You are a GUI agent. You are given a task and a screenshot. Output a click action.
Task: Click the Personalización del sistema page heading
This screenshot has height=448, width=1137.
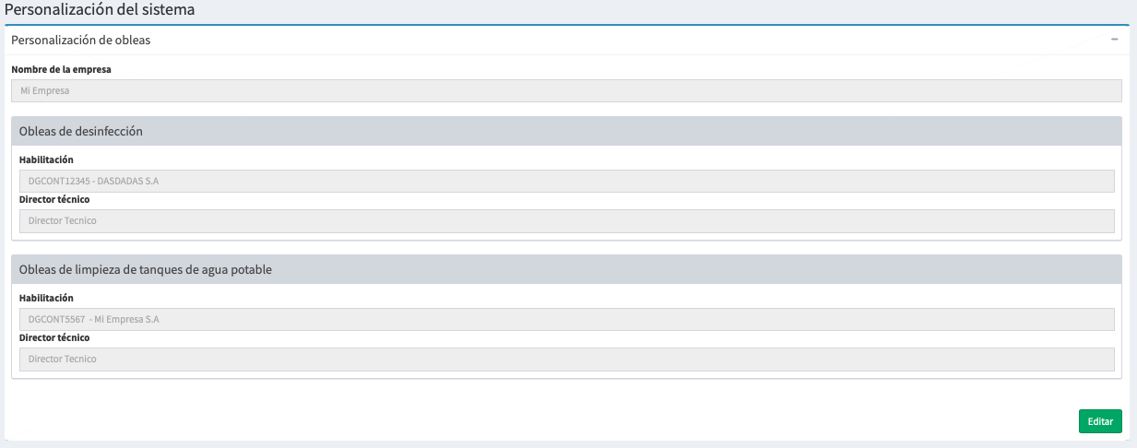click(101, 10)
